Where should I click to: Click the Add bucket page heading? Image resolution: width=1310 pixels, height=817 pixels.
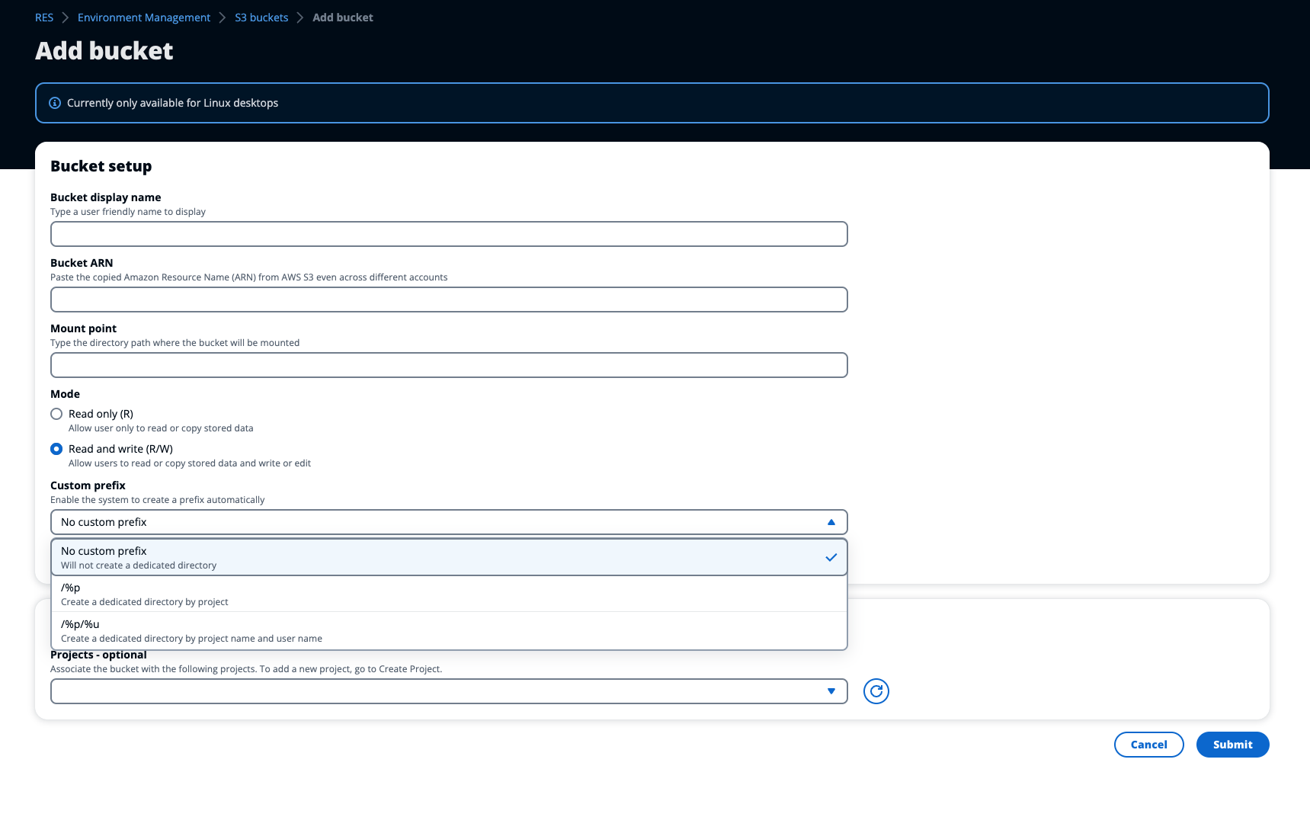[x=104, y=50]
